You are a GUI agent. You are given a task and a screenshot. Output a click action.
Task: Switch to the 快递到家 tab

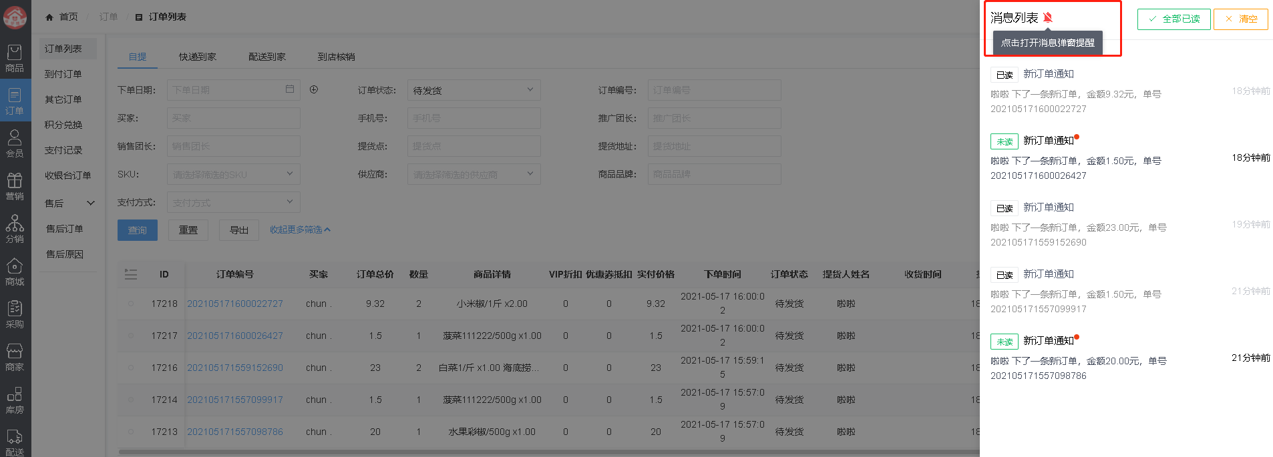[x=197, y=57]
